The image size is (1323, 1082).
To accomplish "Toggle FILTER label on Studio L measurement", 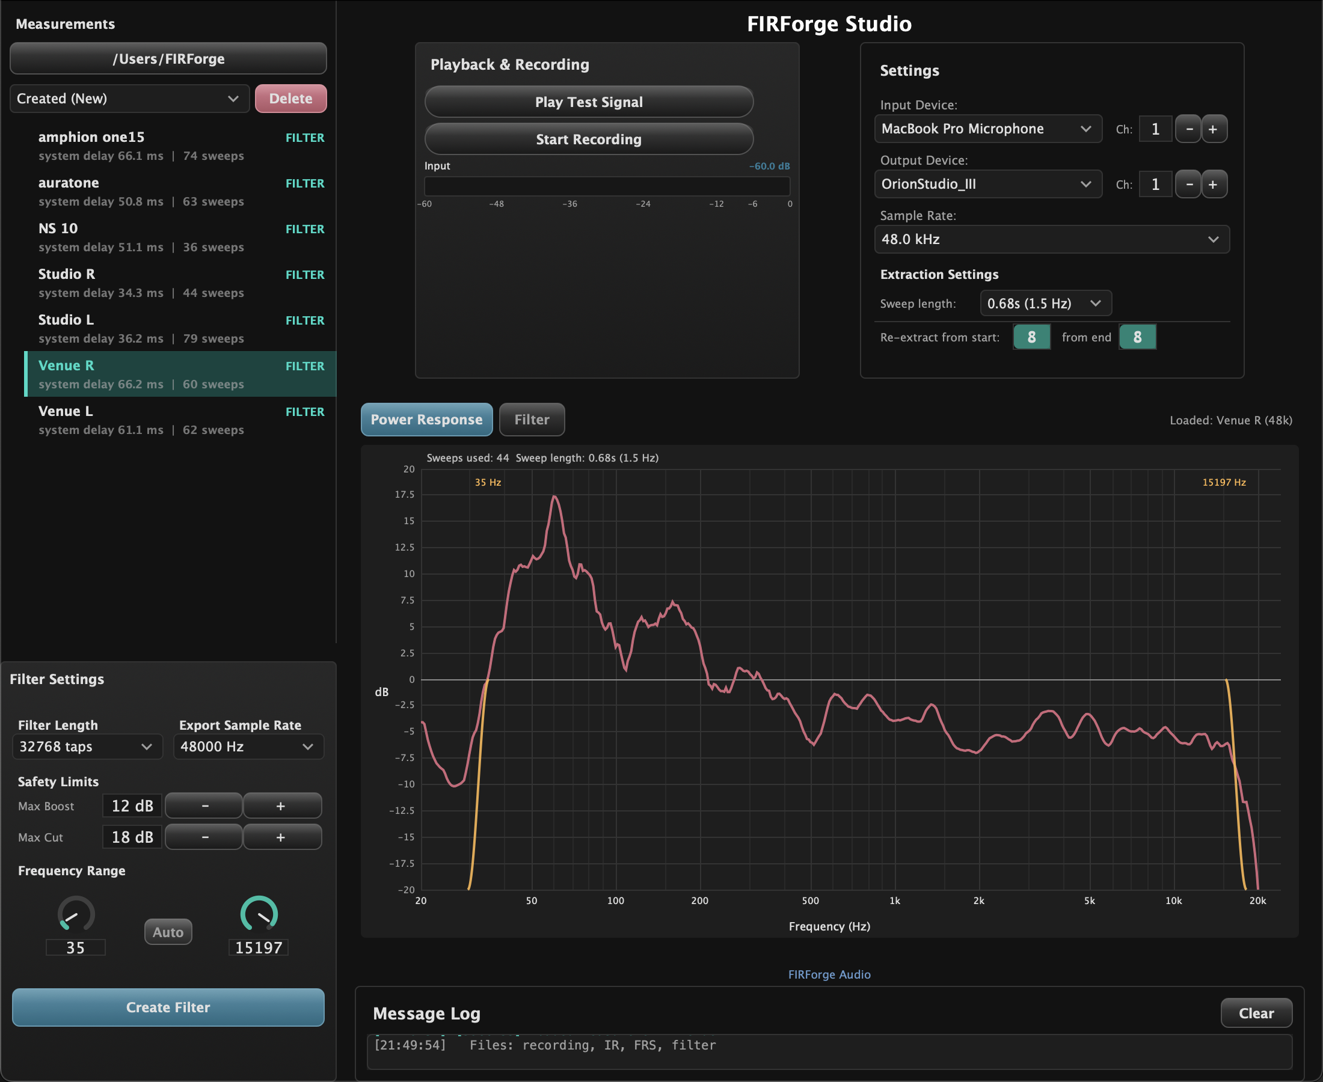I will pyautogui.click(x=305, y=320).
